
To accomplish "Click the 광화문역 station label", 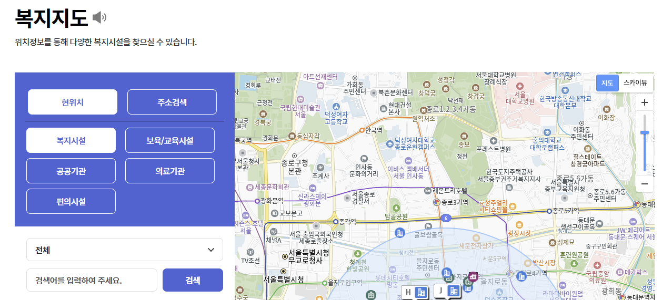I will pyautogui.click(x=273, y=201).
